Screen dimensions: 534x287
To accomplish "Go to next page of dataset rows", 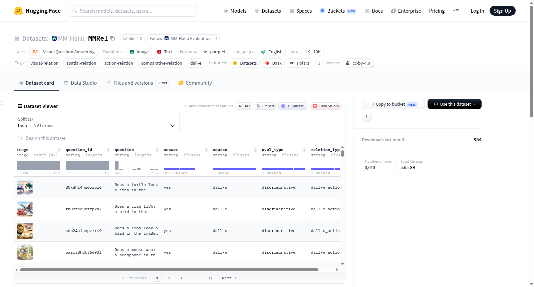I will pos(229,278).
